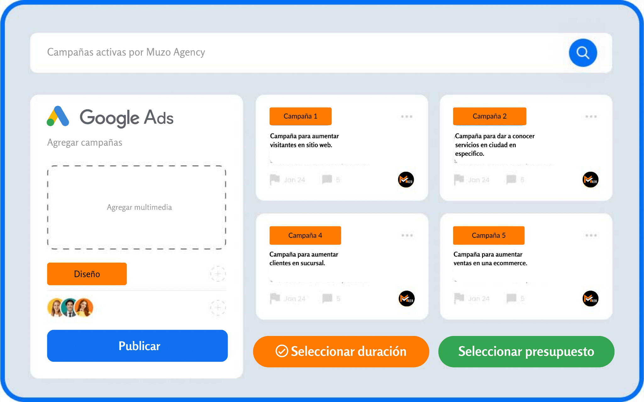Click the Diseño orange tag button
This screenshot has height=402, width=644.
point(87,274)
